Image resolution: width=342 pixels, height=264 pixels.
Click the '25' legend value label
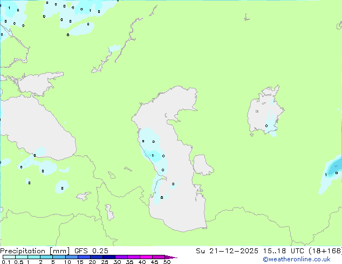tap(105, 262)
